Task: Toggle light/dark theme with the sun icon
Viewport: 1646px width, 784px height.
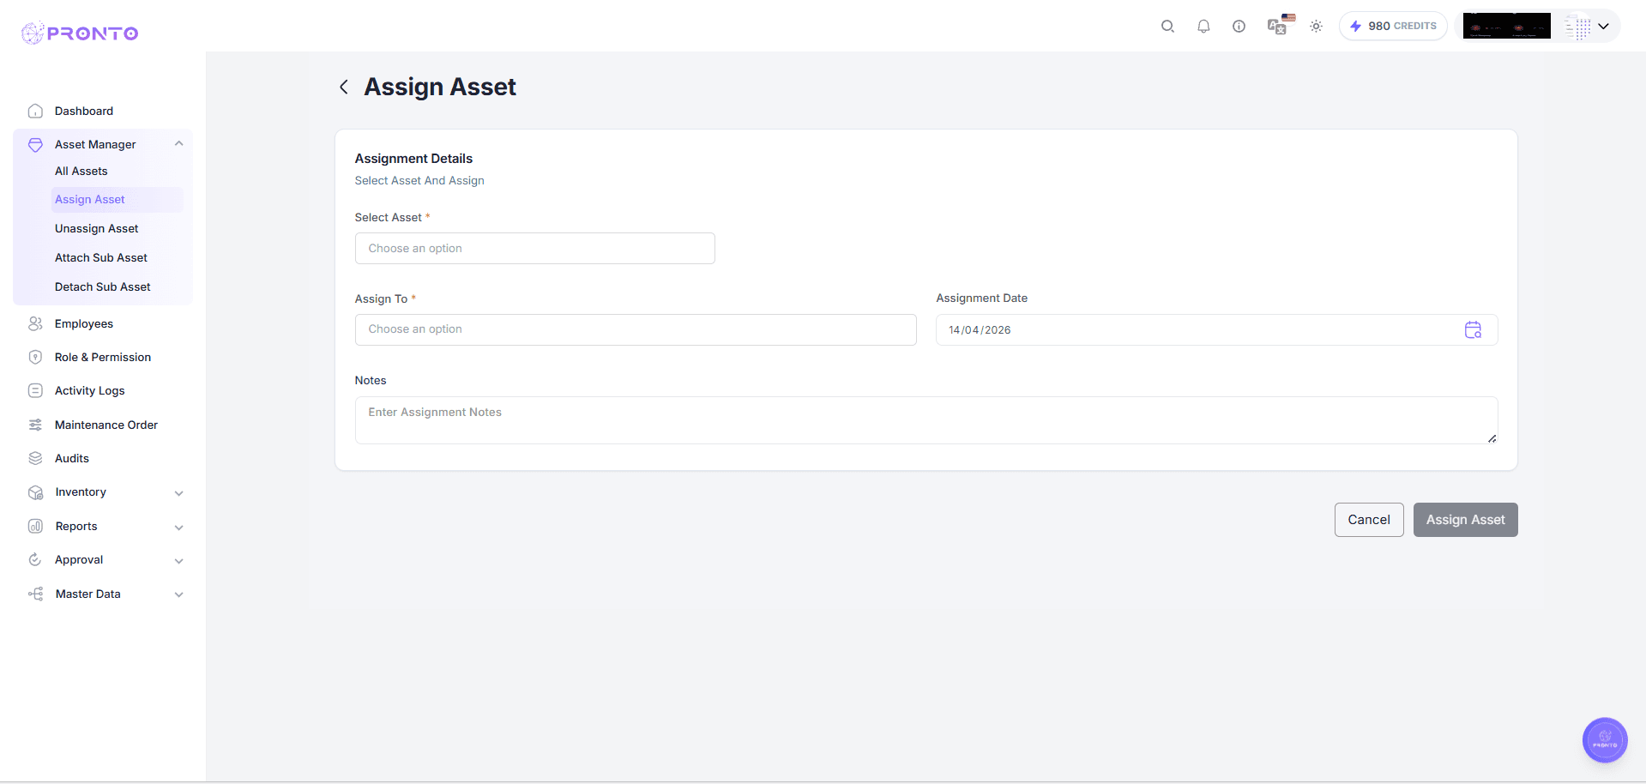Action: [1316, 26]
